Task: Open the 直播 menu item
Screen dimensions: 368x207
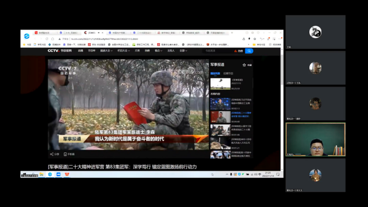Action: (x=80, y=51)
